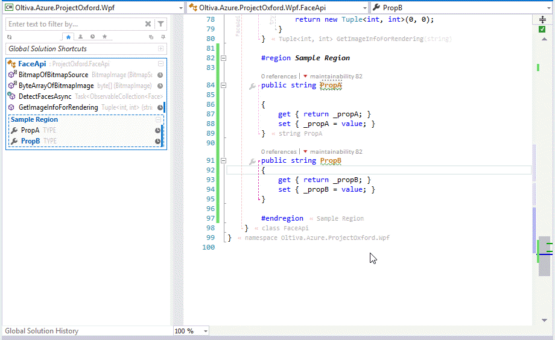Open the Oltiva.Azure.ProjectOxford.Wpf project dropdown

[x=180, y=7]
